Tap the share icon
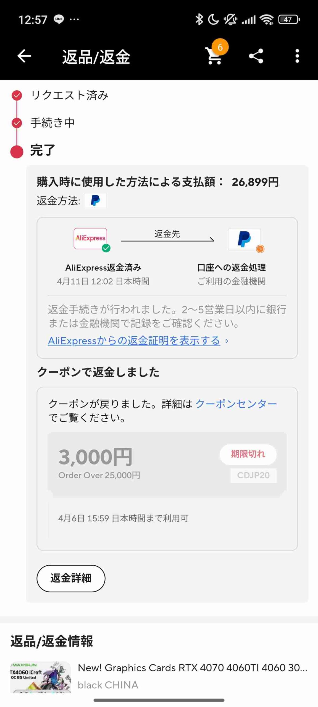 [x=256, y=56]
